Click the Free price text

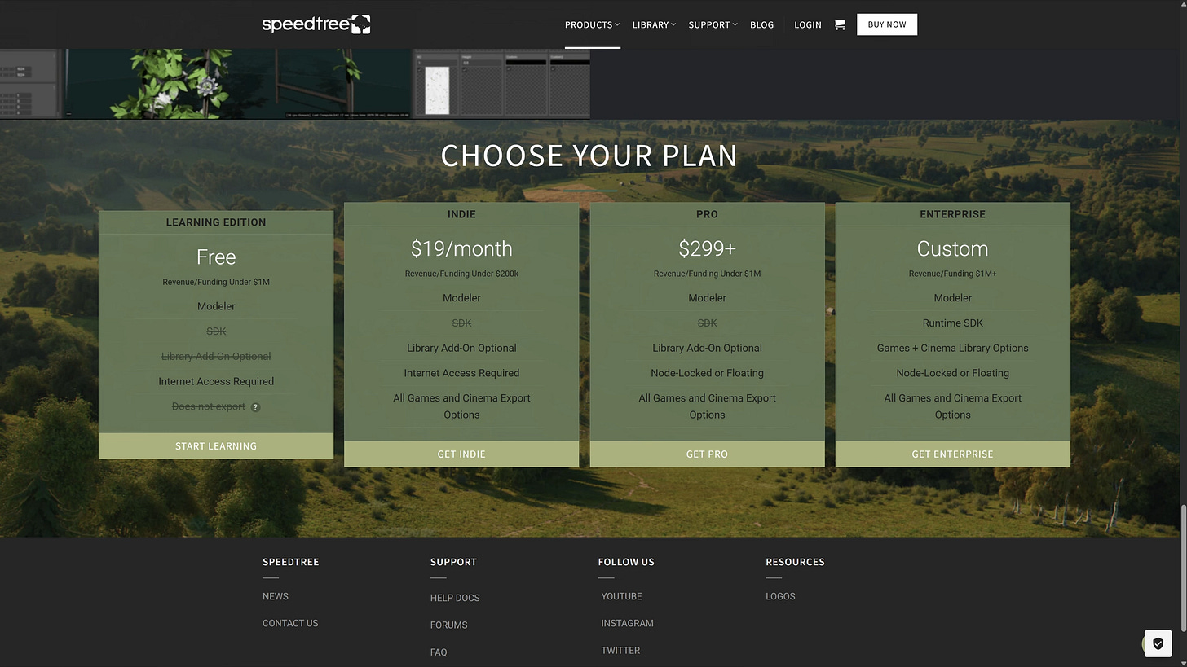pos(216,257)
